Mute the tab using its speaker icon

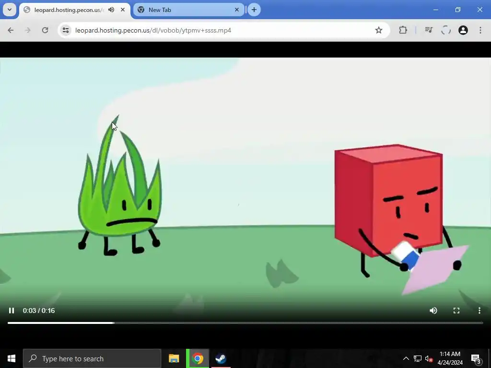111,10
